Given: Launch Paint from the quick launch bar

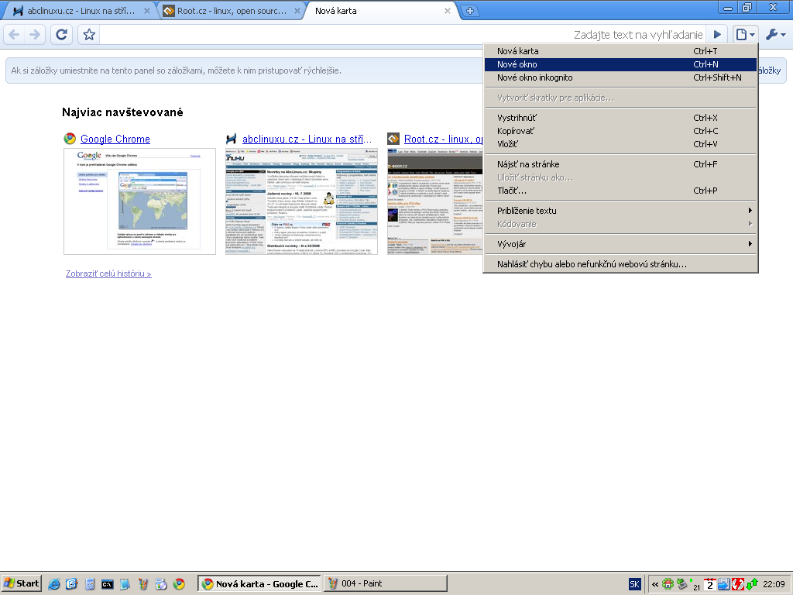Looking at the screenshot, I should (x=143, y=584).
